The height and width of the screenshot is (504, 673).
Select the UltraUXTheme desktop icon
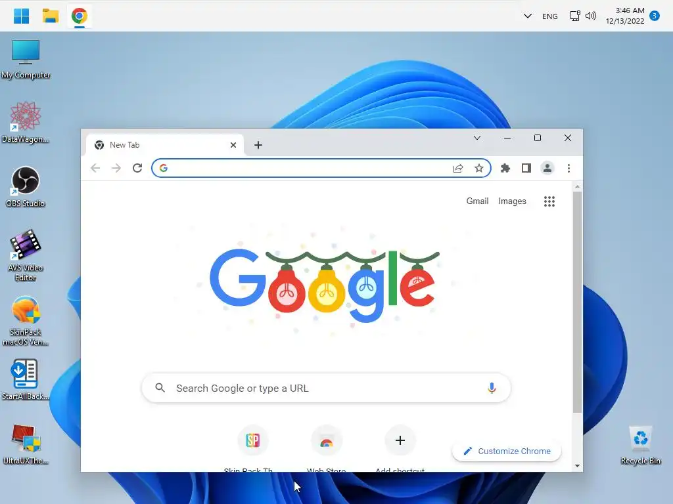(26, 444)
